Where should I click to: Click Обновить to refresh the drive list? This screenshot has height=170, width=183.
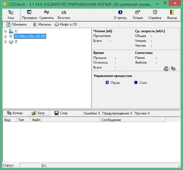17,24
